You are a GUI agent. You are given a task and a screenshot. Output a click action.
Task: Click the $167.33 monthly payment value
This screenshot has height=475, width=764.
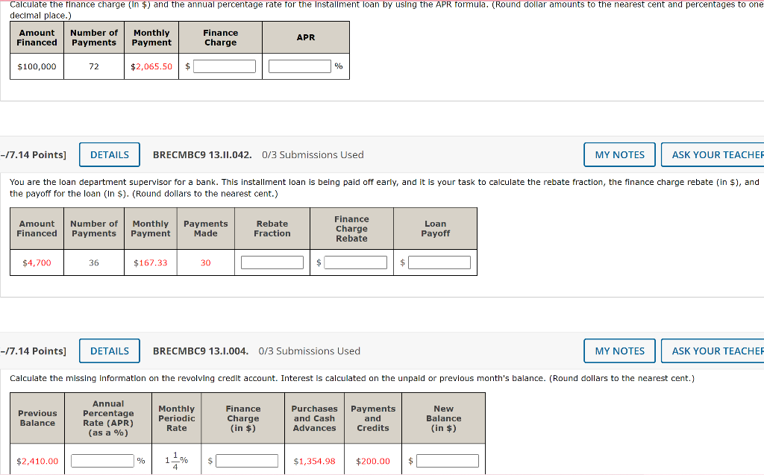click(x=151, y=262)
